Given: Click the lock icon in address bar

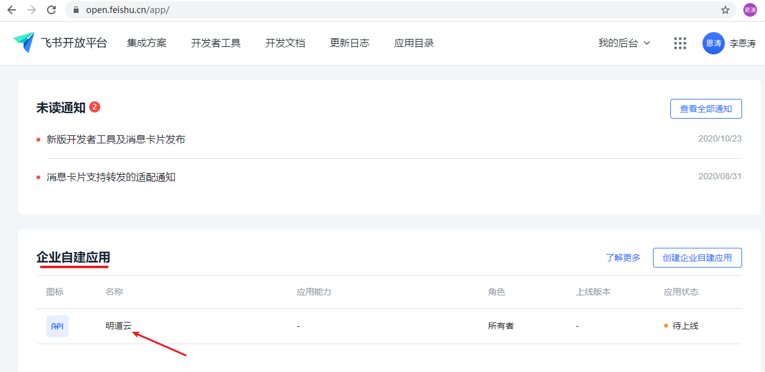Looking at the screenshot, I should (77, 10).
